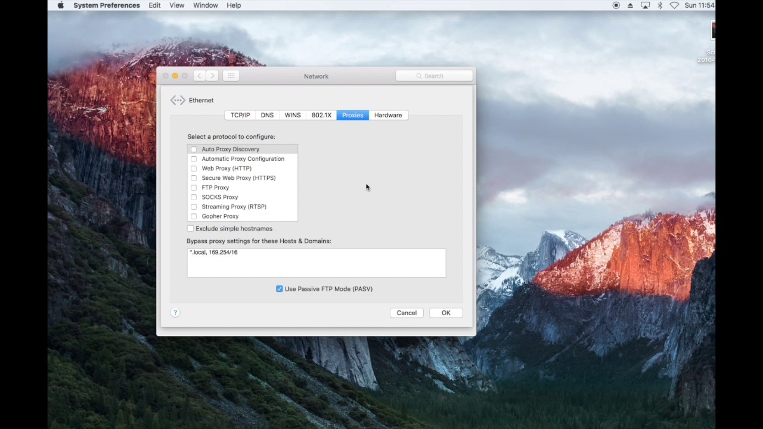Screen dimensions: 763x429
Task: Select the Proxies tab
Action: click(352, 115)
